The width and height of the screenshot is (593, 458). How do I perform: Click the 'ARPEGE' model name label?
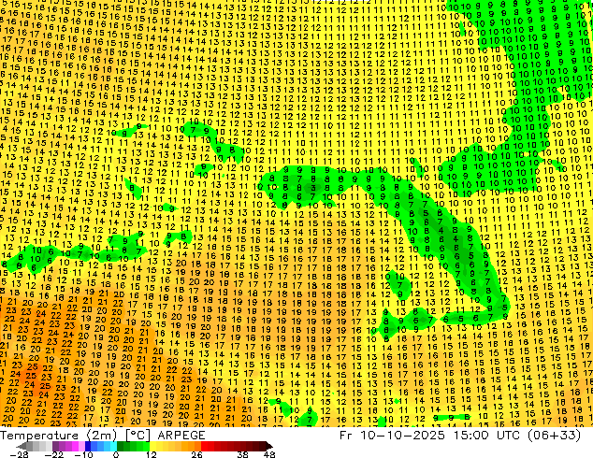181,436
